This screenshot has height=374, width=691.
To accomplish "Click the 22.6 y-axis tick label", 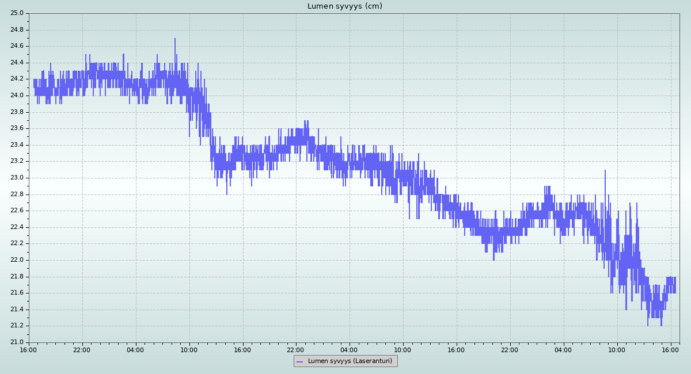I will click(17, 211).
